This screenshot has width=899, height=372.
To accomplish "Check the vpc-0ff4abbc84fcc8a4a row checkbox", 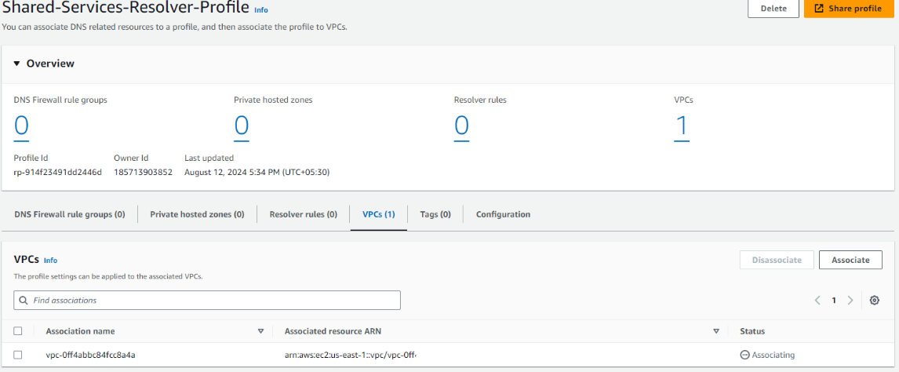I will [x=18, y=356].
